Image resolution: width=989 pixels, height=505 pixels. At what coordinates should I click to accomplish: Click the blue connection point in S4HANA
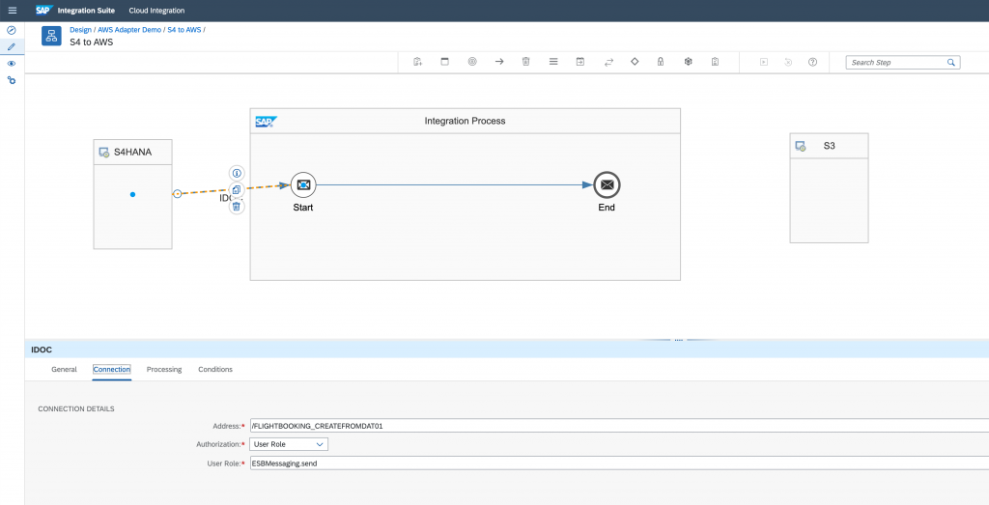(132, 194)
